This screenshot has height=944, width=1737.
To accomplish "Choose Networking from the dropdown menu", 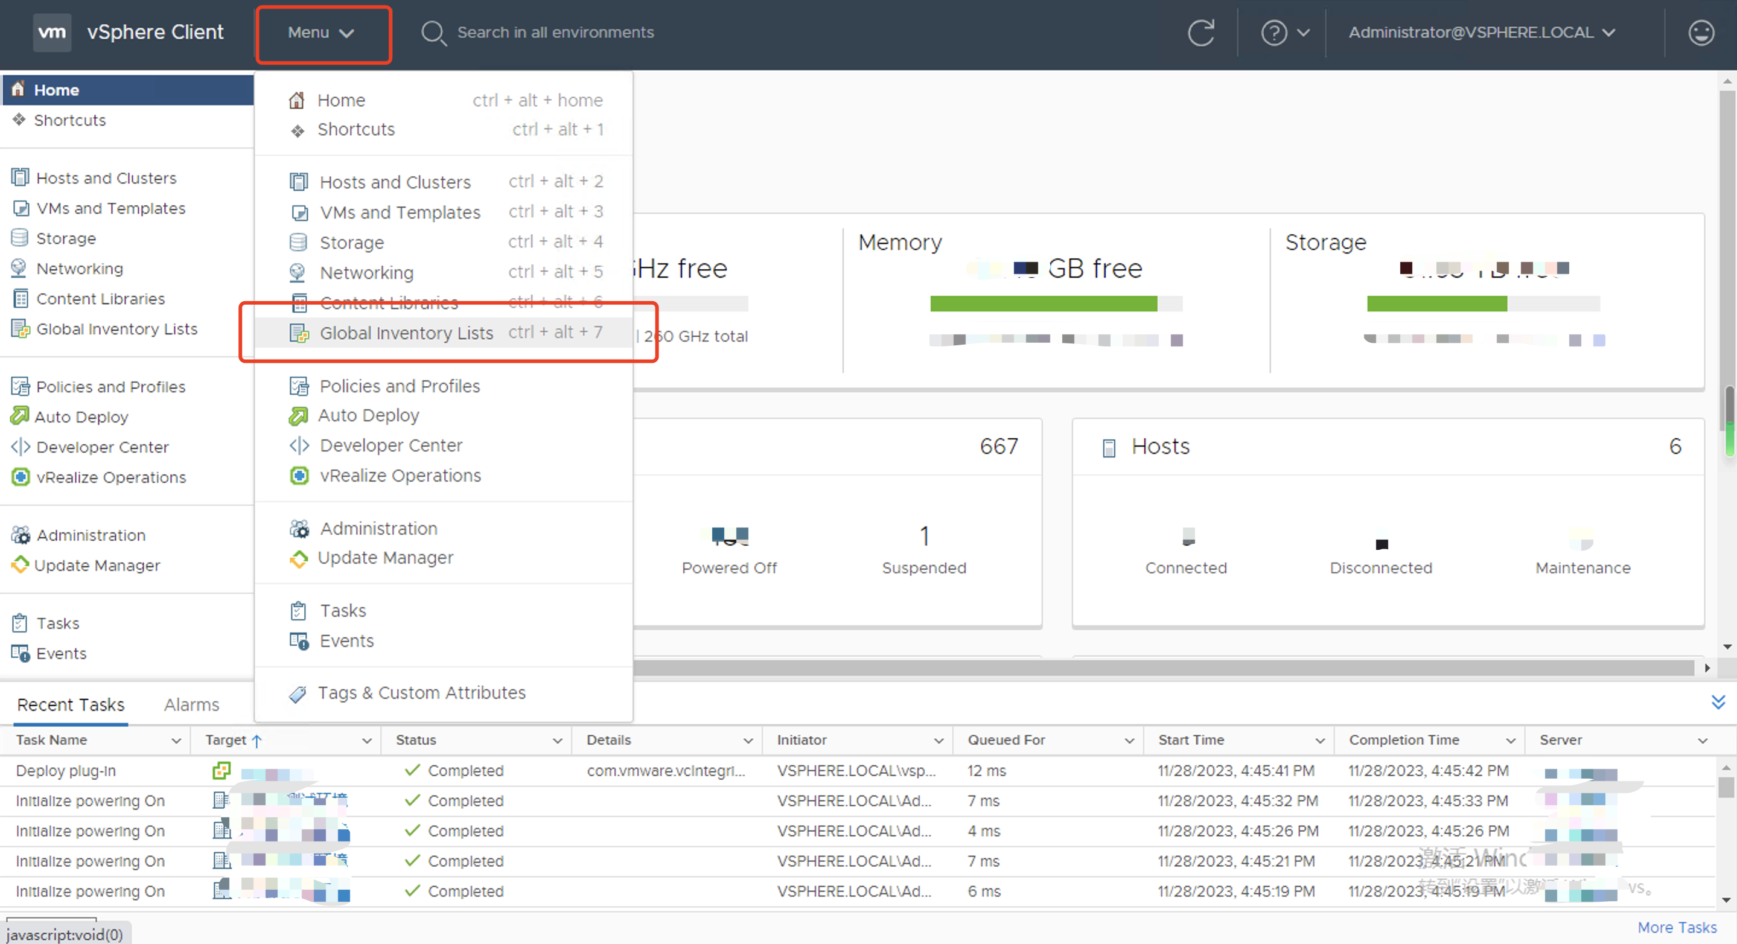I will [x=444, y=272].
